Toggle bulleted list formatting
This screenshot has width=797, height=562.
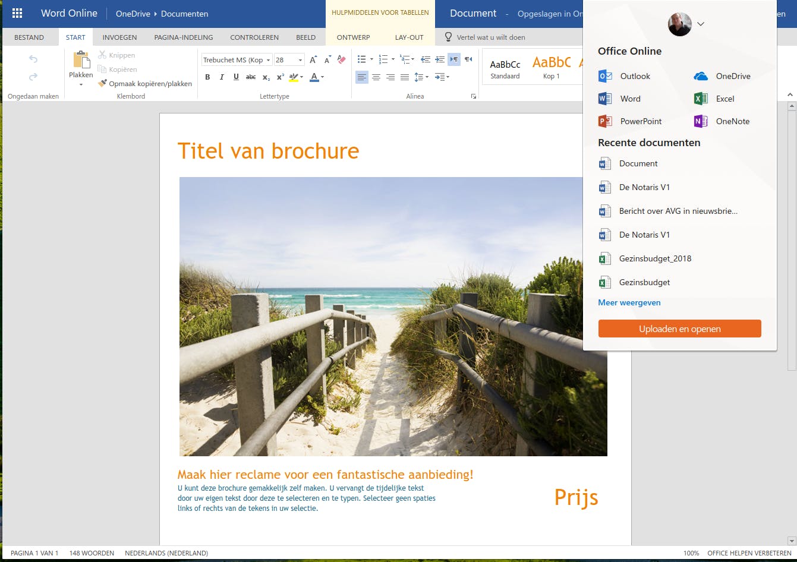coord(362,59)
